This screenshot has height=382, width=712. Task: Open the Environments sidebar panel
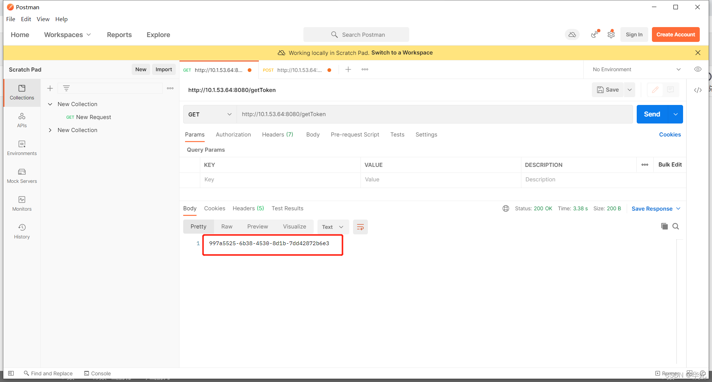pos(22,148)
